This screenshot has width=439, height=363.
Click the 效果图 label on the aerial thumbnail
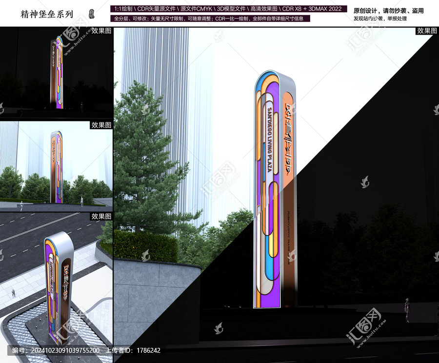(x=101, y=216)
